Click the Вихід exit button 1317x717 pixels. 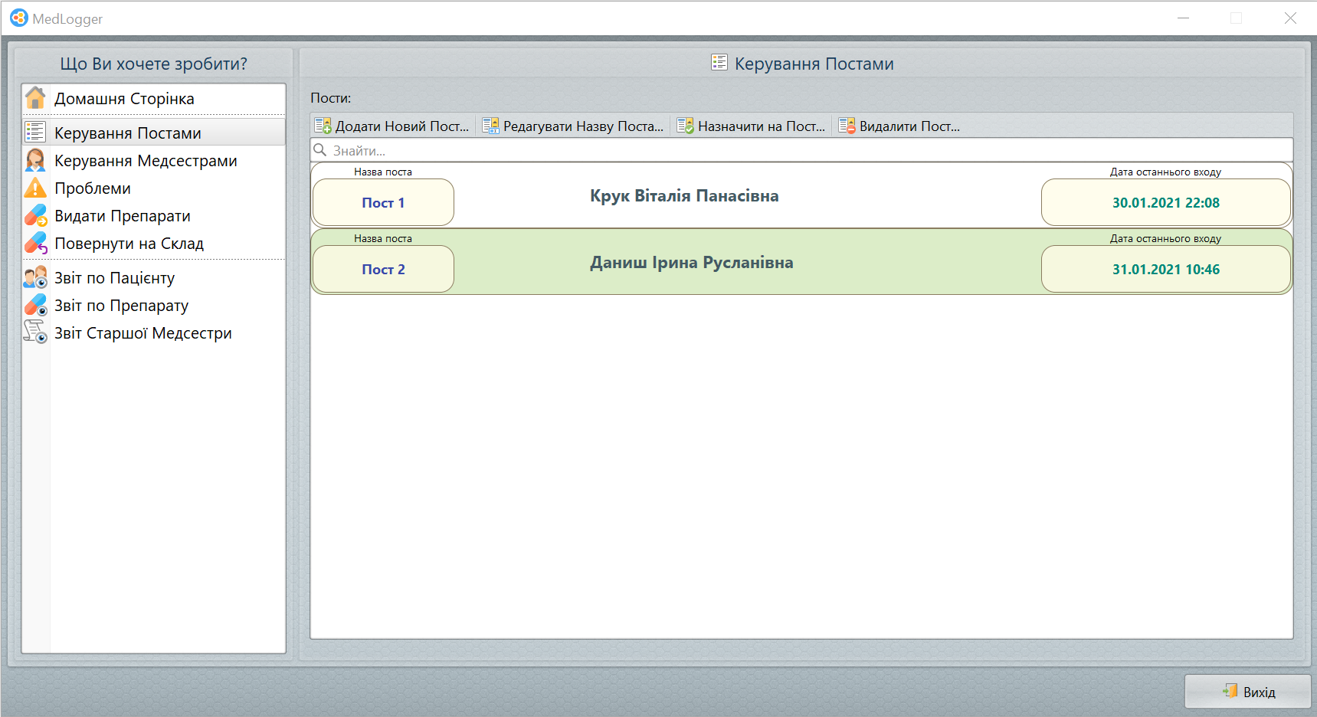[x=1248, y=692]
